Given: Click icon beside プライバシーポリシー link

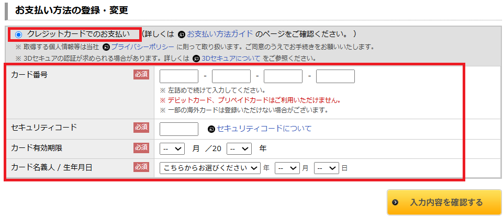Looking at the screenshot, I should coord(106,47).
